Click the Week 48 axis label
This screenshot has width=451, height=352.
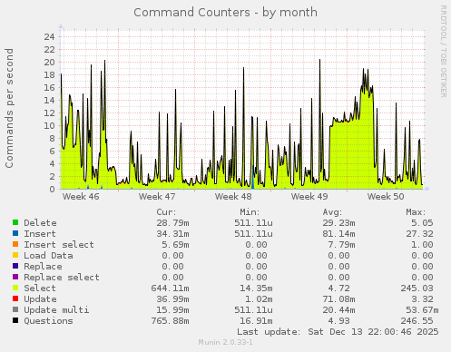click(x=233, y=197)
